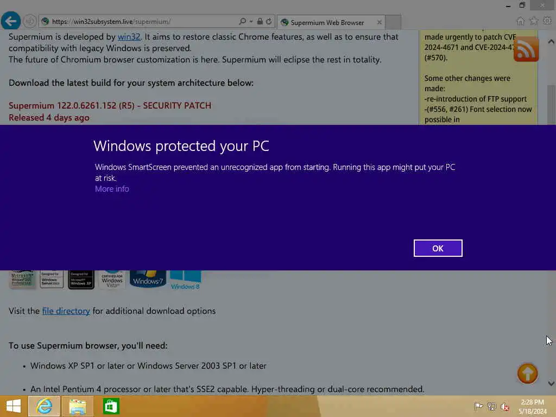Open More info in SmartScreen warning
The width and height of the screenshot is (556, 417).
[112, 189]
